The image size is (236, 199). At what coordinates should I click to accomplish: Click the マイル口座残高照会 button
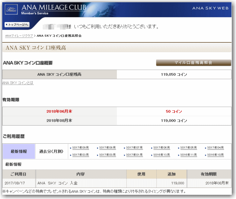[194, 62]
